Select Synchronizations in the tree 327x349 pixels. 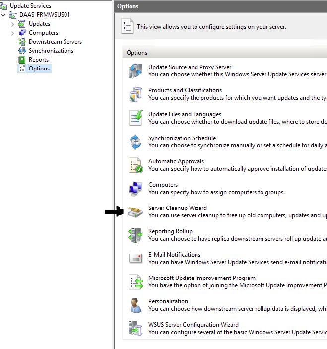(x=51, y=51)
